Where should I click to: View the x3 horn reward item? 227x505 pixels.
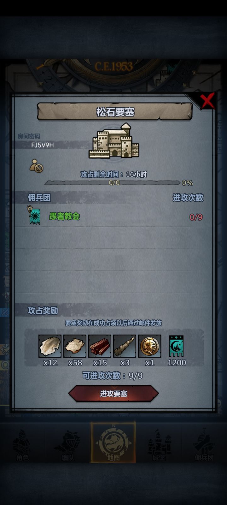pyautogui.click(x=125, y=346)
